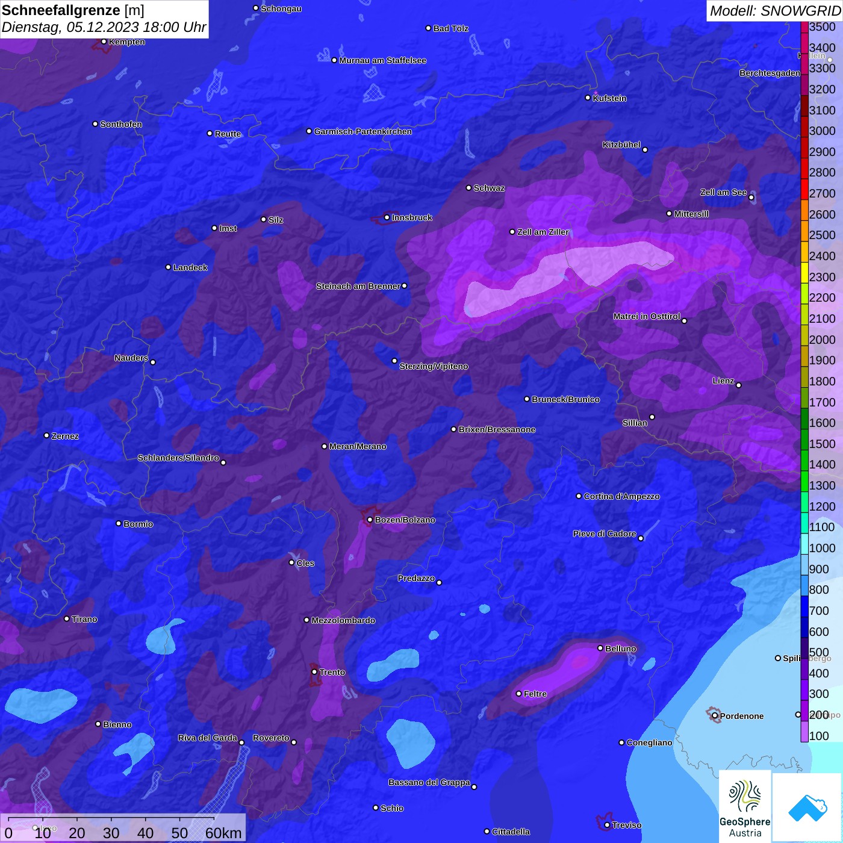
Task: Click the Cles label
Action: 305,563
